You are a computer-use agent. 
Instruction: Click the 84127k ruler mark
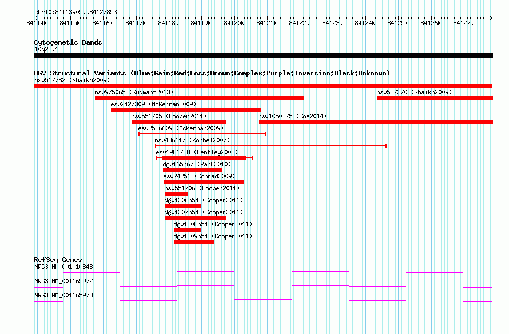463,23
